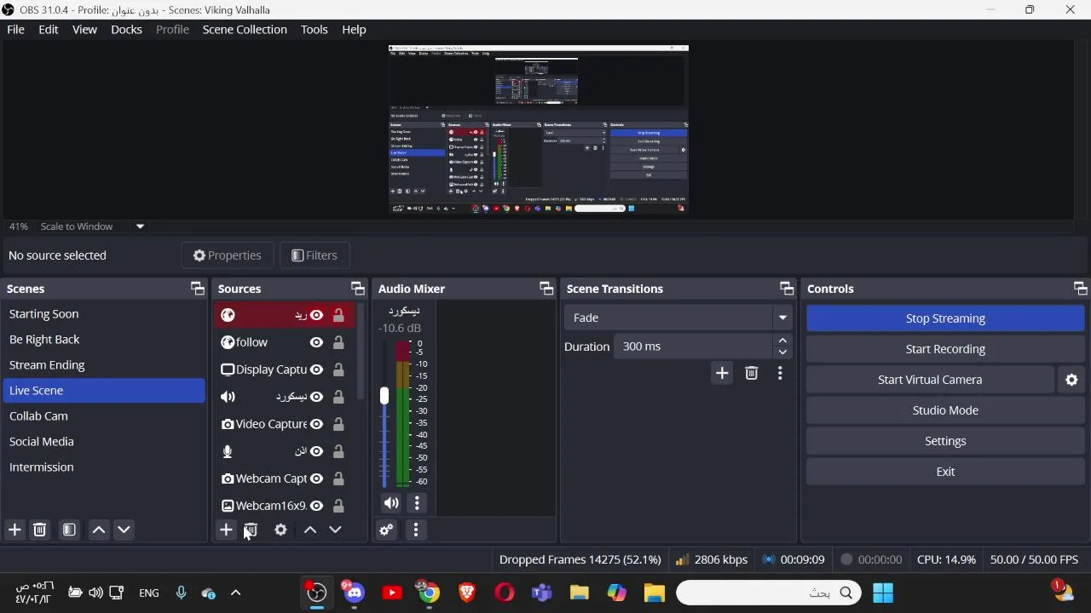Open the Tools menu
1091x613 pixels.
pyautogui.click(x=314, y=29)
